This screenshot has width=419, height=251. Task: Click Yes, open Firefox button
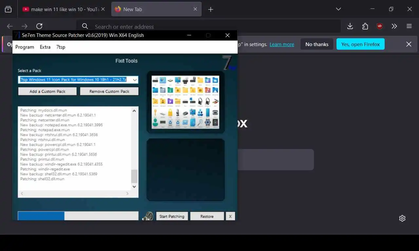click(360, 44)
